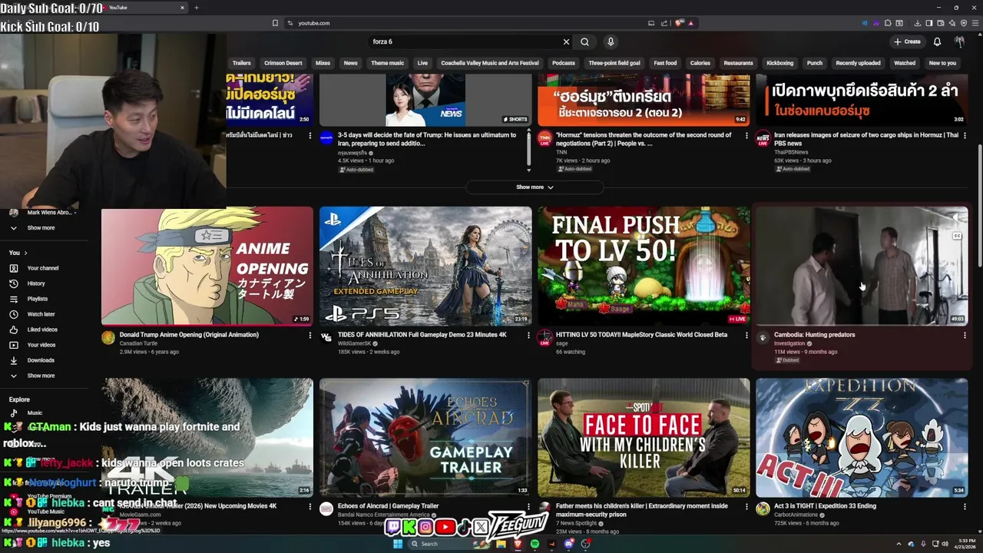
Task: Select the Kickboxing filter chip
Action: 779,63
